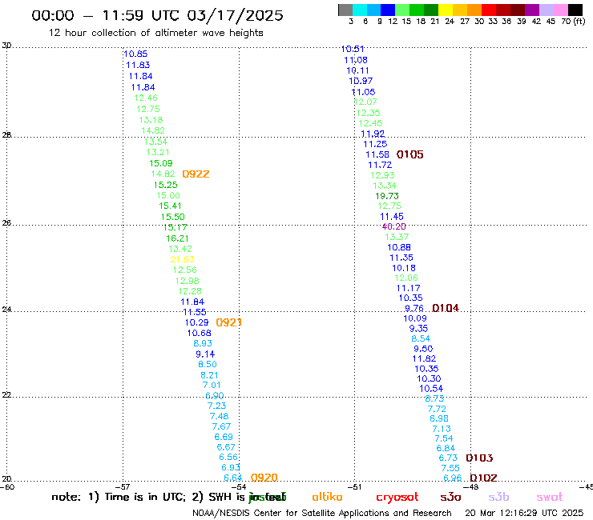Select the orange time label 0920
The height and width of the screenshot is (520, 593).
264,478
